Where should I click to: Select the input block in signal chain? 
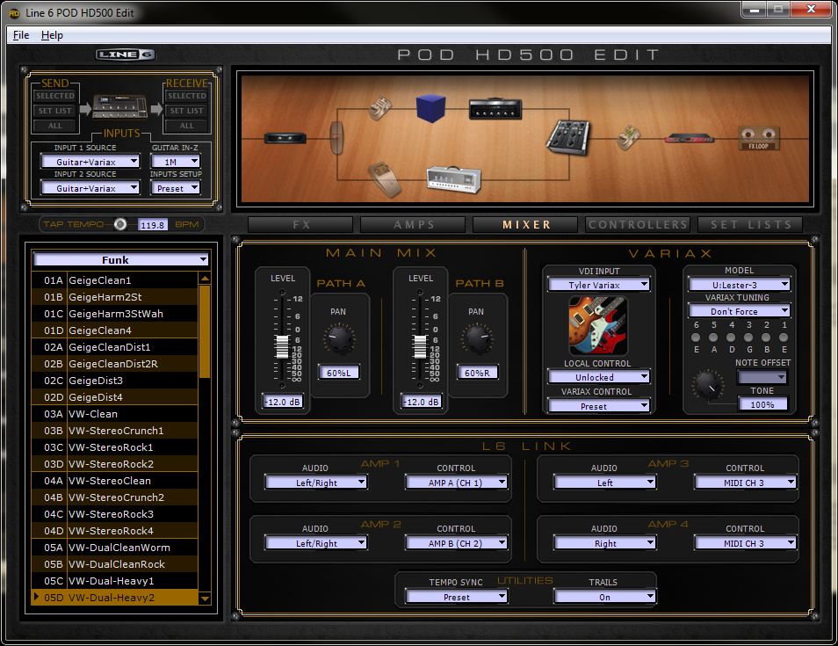(285, 138)
